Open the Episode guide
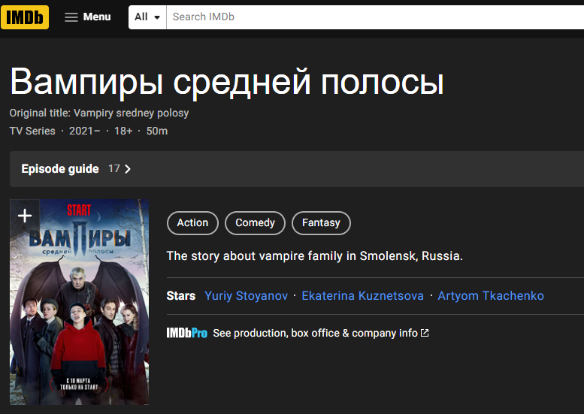 point(60,169)
